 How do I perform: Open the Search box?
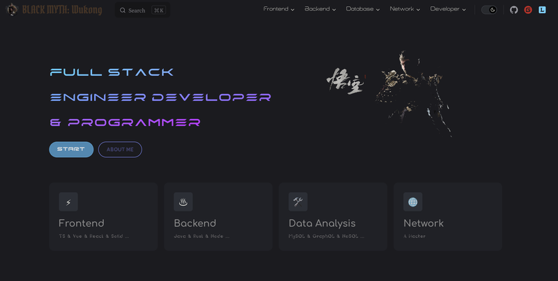142,10
